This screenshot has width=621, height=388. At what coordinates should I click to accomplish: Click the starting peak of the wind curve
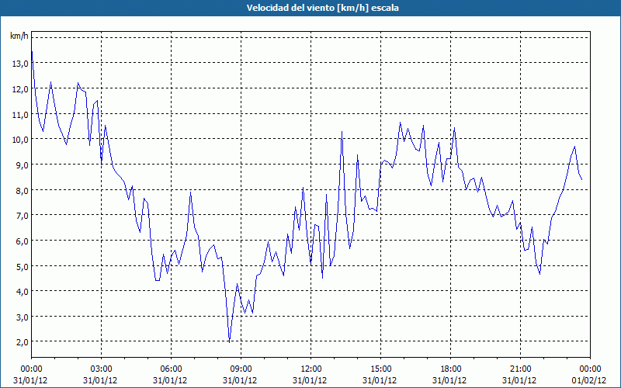[x=32, y=51]
